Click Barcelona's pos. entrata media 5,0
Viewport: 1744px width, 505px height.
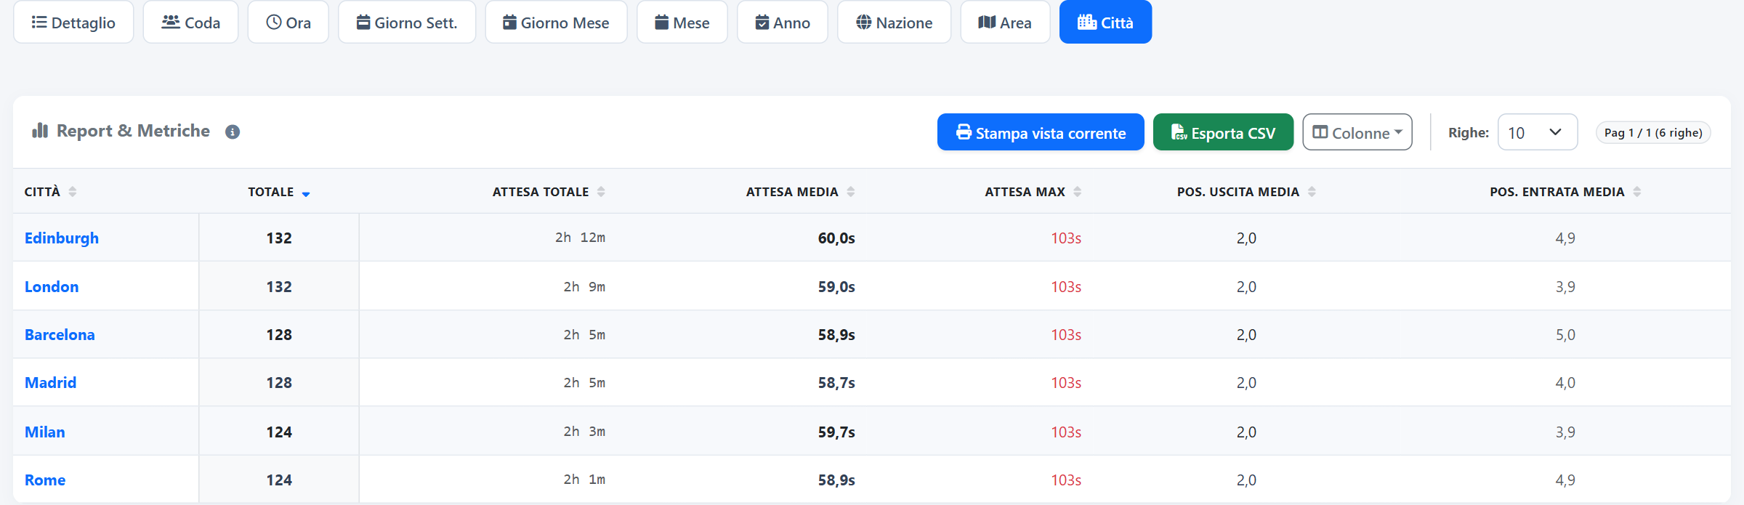pyautogui.click(x=1565, y=335)
